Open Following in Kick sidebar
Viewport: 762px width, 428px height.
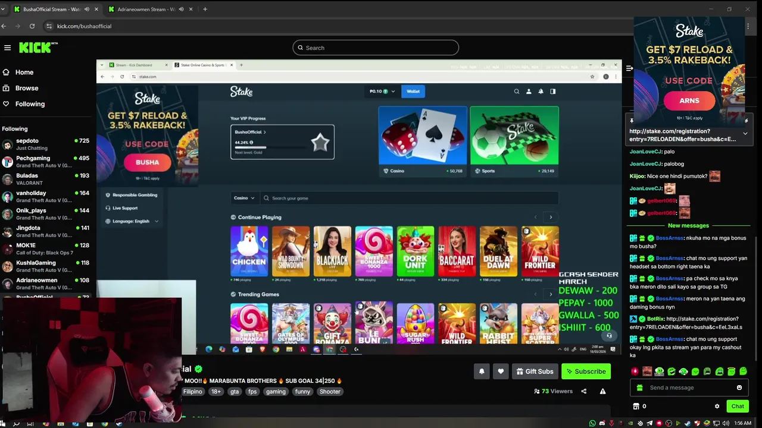[x=30, y=104]
